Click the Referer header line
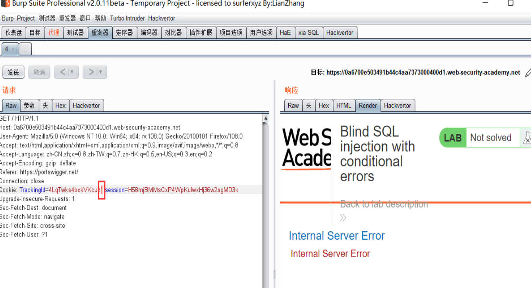Image resolution: width=531 pixels, height=288 pixels. [x=39, y=172]
